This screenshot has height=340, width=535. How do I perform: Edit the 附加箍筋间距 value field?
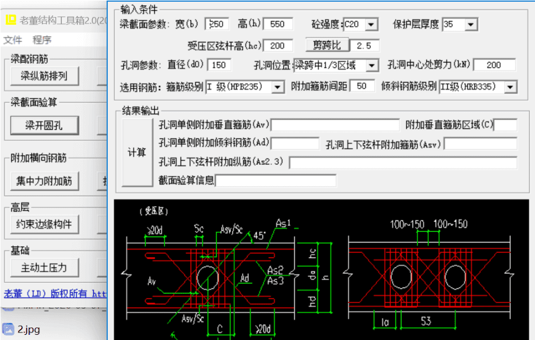coord(361,86)
